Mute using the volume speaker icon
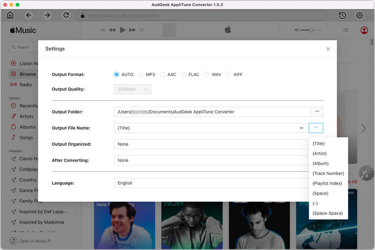 click(297, 30)
